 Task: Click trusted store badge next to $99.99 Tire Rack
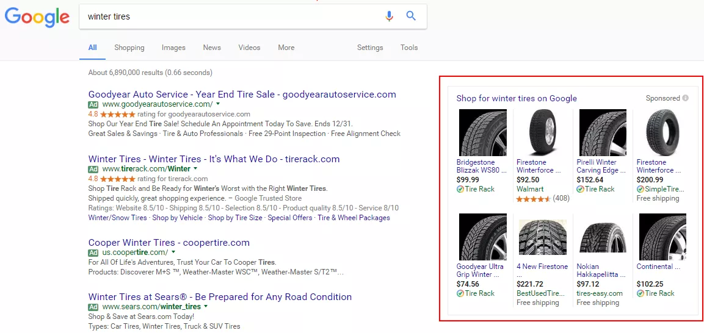pyautogui.click(x=460, y=189)
